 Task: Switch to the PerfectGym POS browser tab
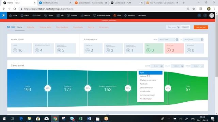(x=55, y=3)
